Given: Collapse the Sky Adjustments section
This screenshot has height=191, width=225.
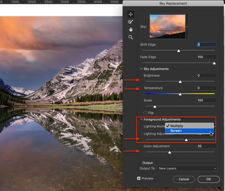Looking at the screenshot, I should (x=141, y=69).
